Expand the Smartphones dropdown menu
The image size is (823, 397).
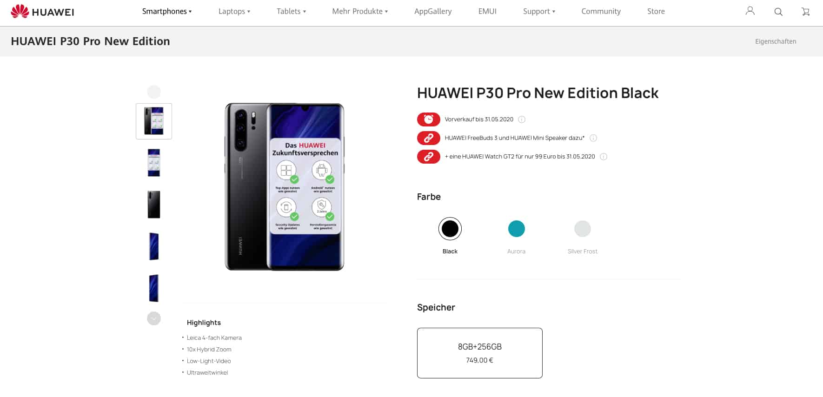[167, 11]
